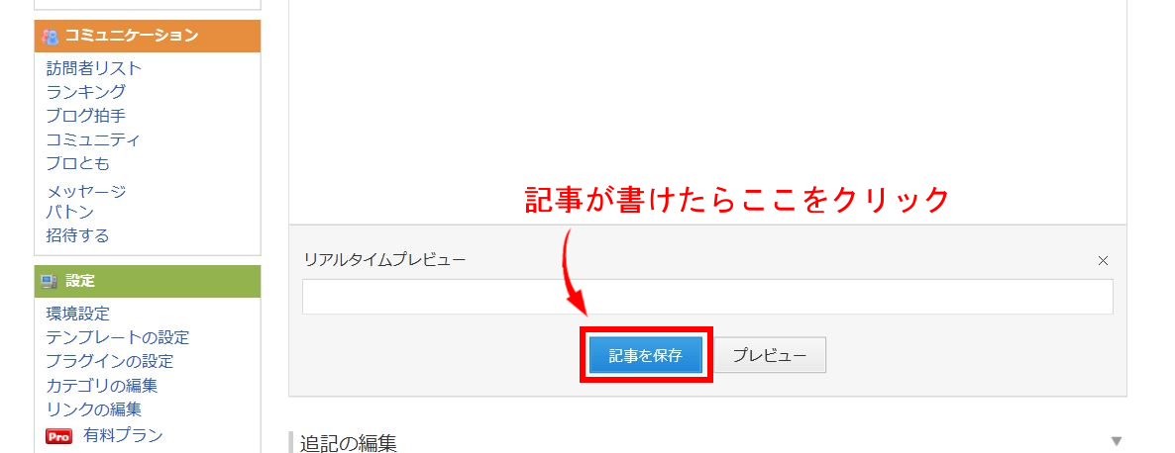Select カテゴリの編集 link
The image size is (1175, 453).
click(101, 386)
